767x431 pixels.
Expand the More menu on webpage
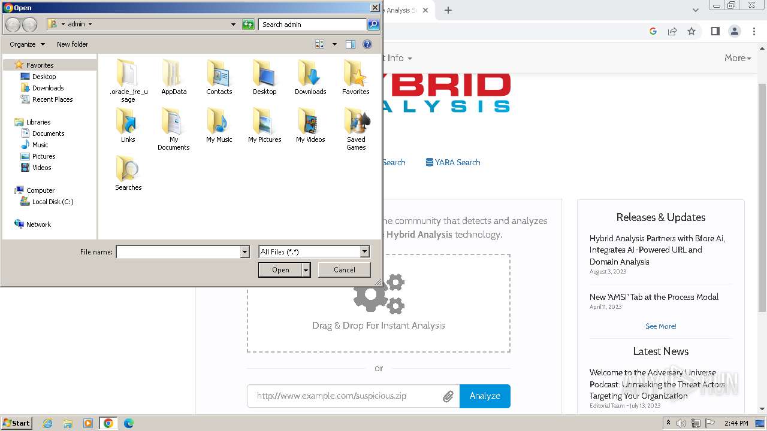[738, 58]
